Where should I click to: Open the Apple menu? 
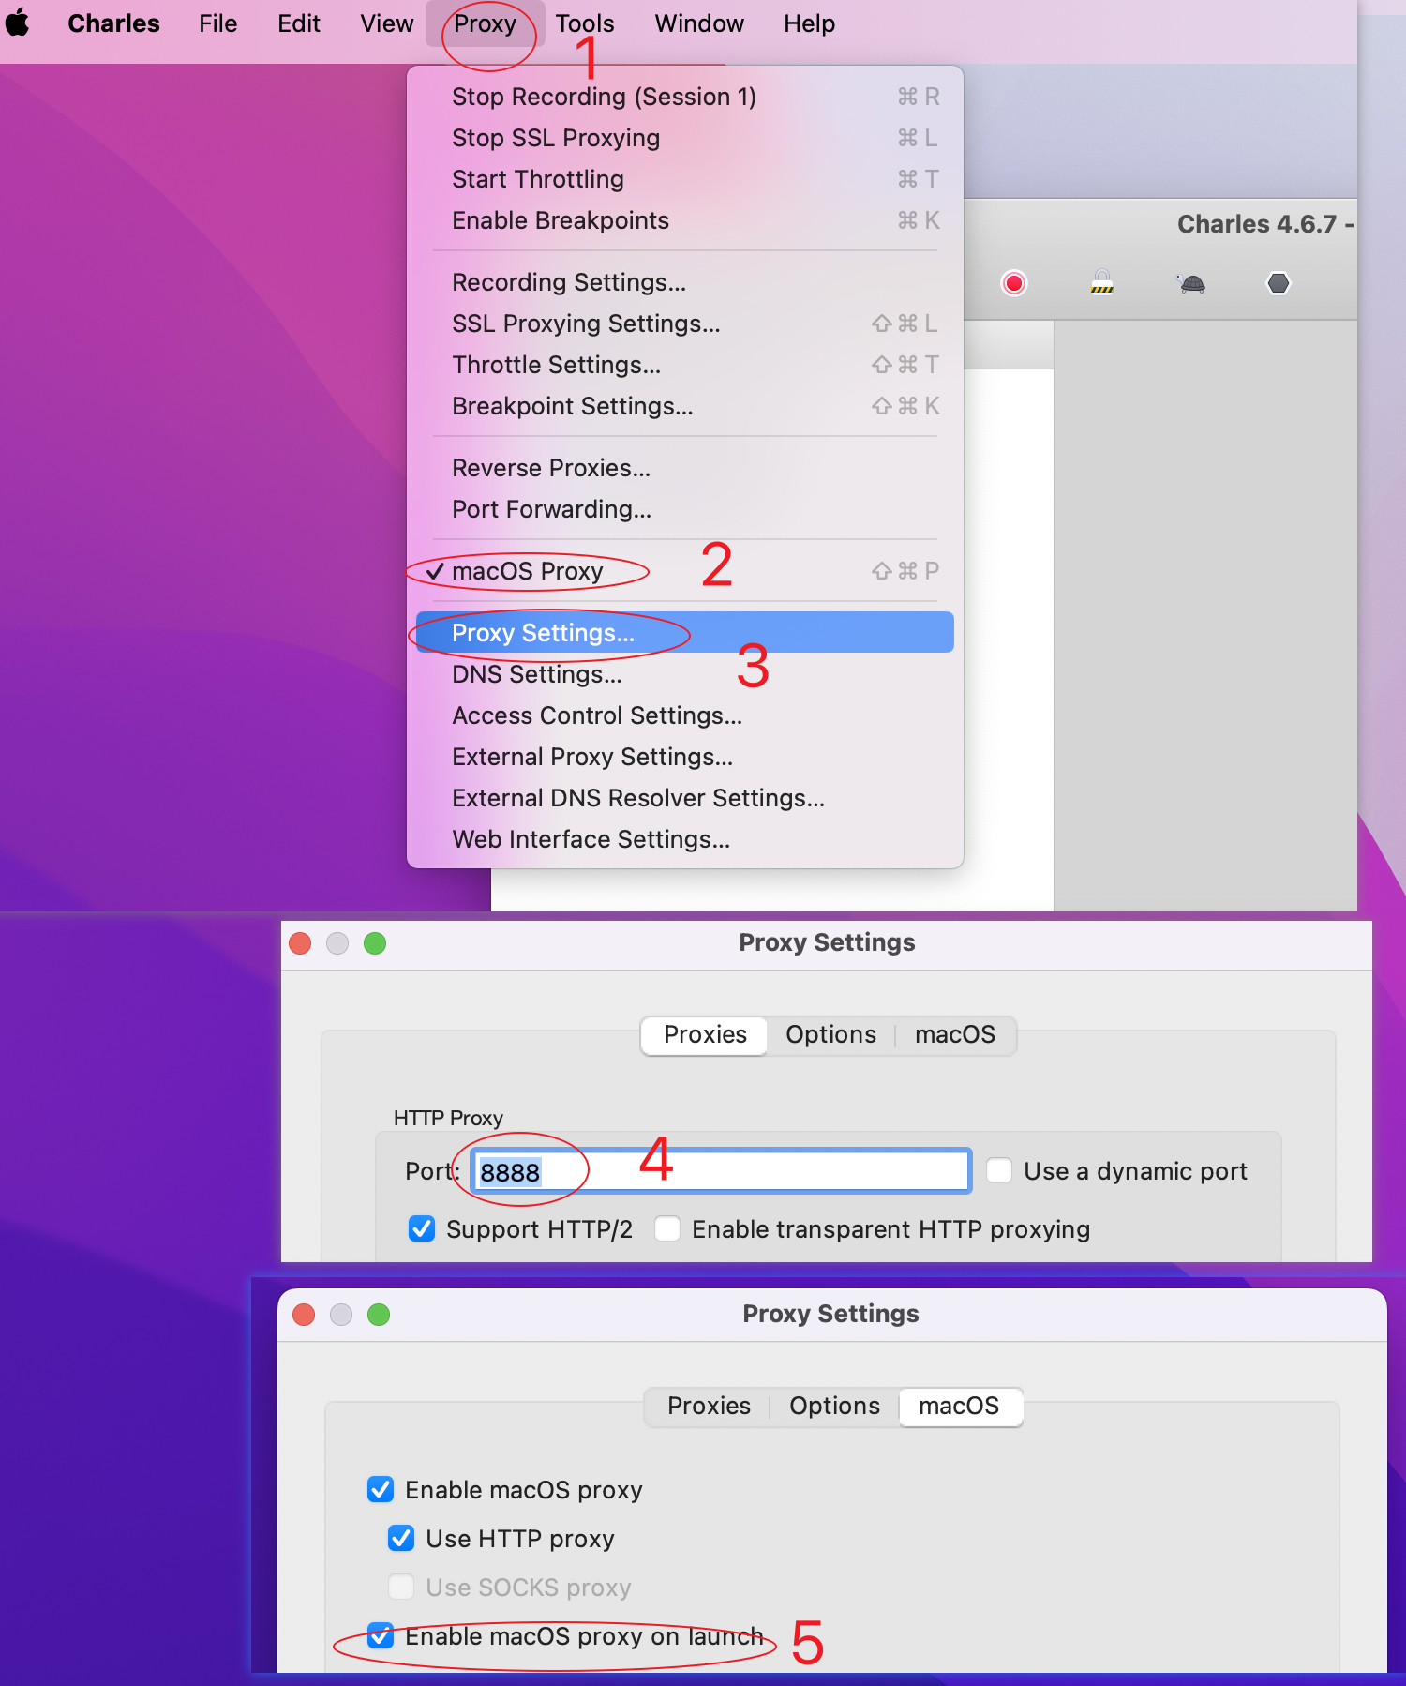click(x=18, y=23)
